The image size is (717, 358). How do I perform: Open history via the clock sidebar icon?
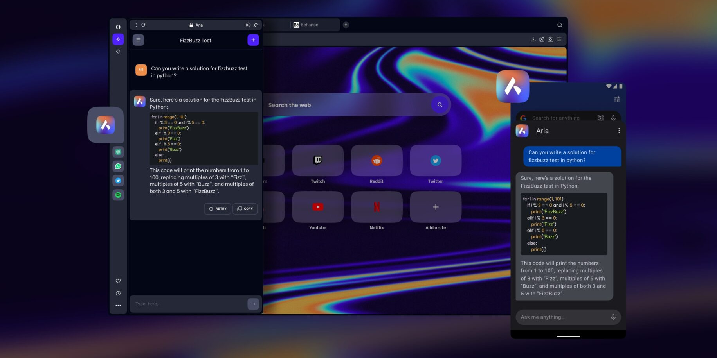(118, 293)
